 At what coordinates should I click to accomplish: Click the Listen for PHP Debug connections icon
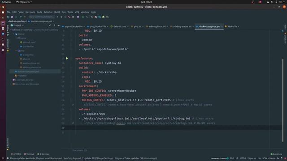[69, 17]
